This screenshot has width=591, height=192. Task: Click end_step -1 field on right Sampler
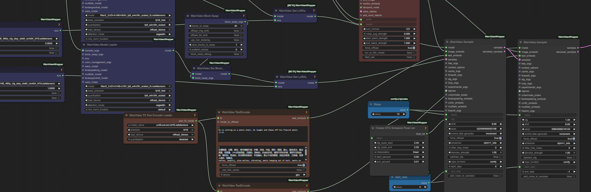pos(549,172)
